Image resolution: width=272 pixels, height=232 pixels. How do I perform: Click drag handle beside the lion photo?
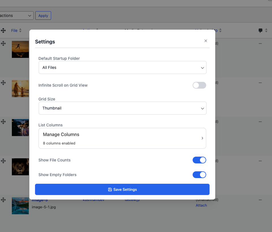(x=3, y=161)
